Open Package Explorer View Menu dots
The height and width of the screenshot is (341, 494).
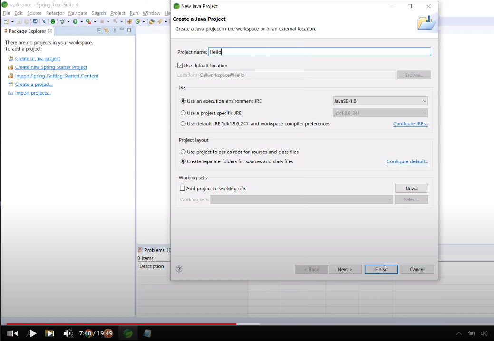[115, 30]
